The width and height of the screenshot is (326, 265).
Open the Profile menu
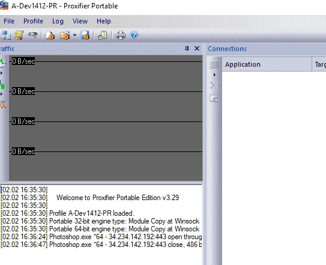[33, 21]
